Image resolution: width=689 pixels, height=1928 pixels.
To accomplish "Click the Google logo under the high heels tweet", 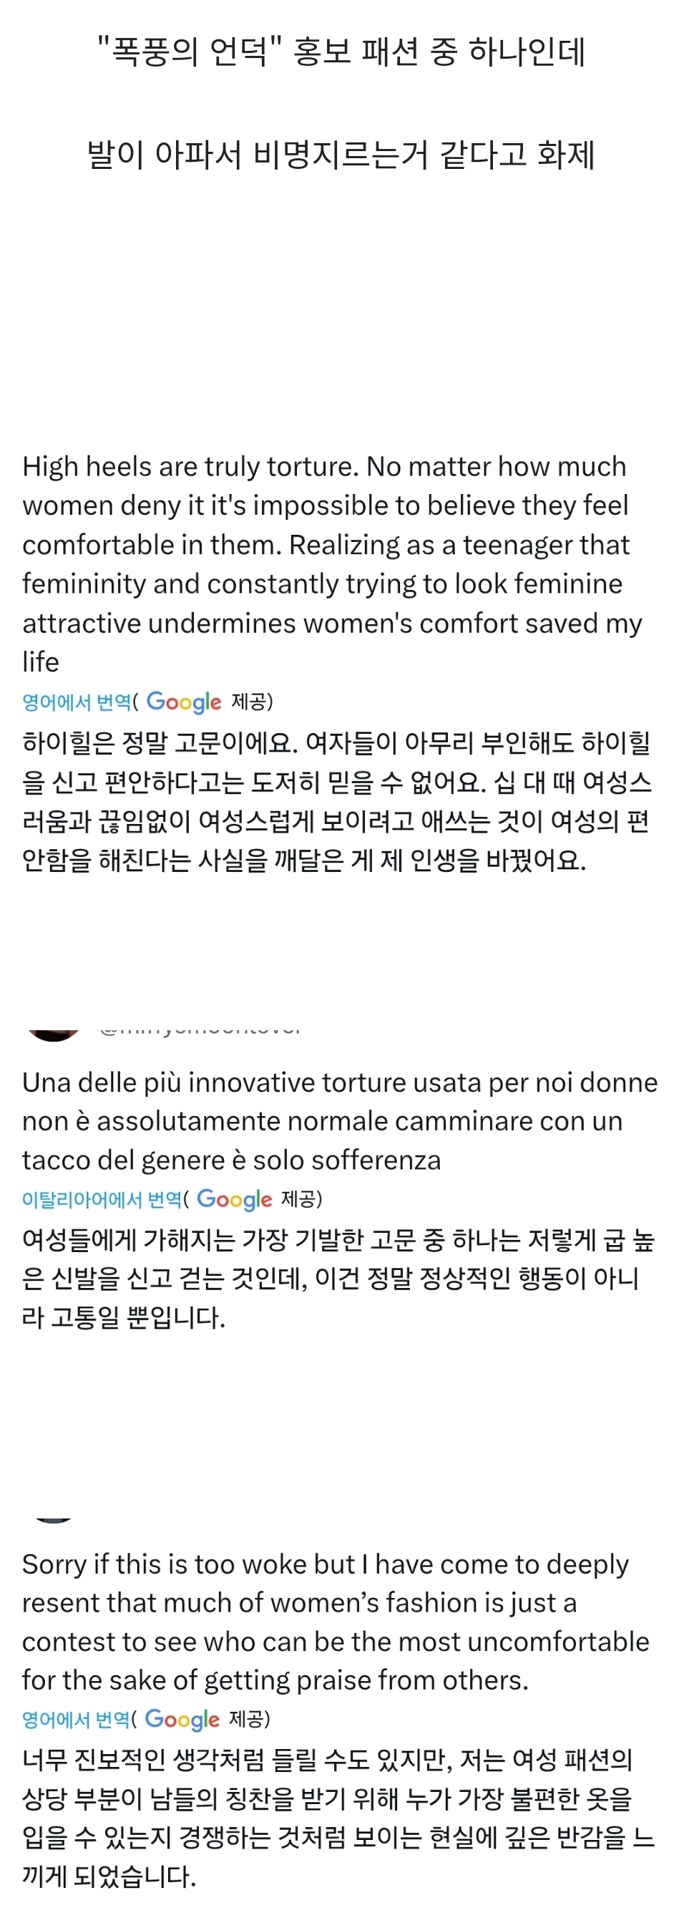I will pos(184,702).
